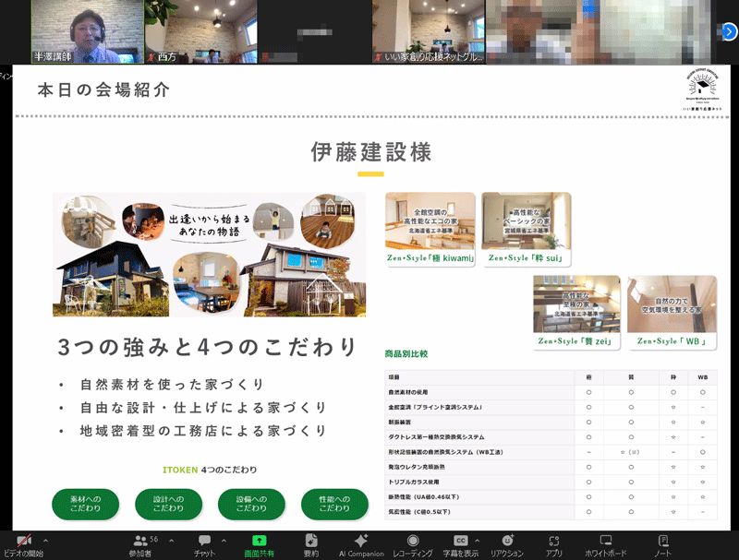
Task: Toggle レコーディング recording
Action: pyautogui.click(x=413, y=544)
